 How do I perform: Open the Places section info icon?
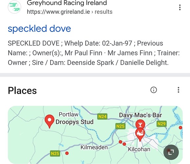tap(154, 90)
